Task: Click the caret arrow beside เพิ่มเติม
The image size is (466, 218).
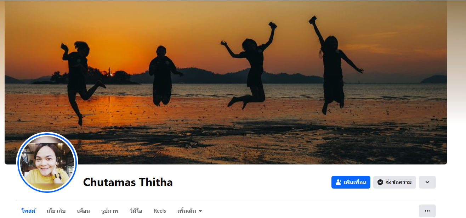Action: (200, 211)
